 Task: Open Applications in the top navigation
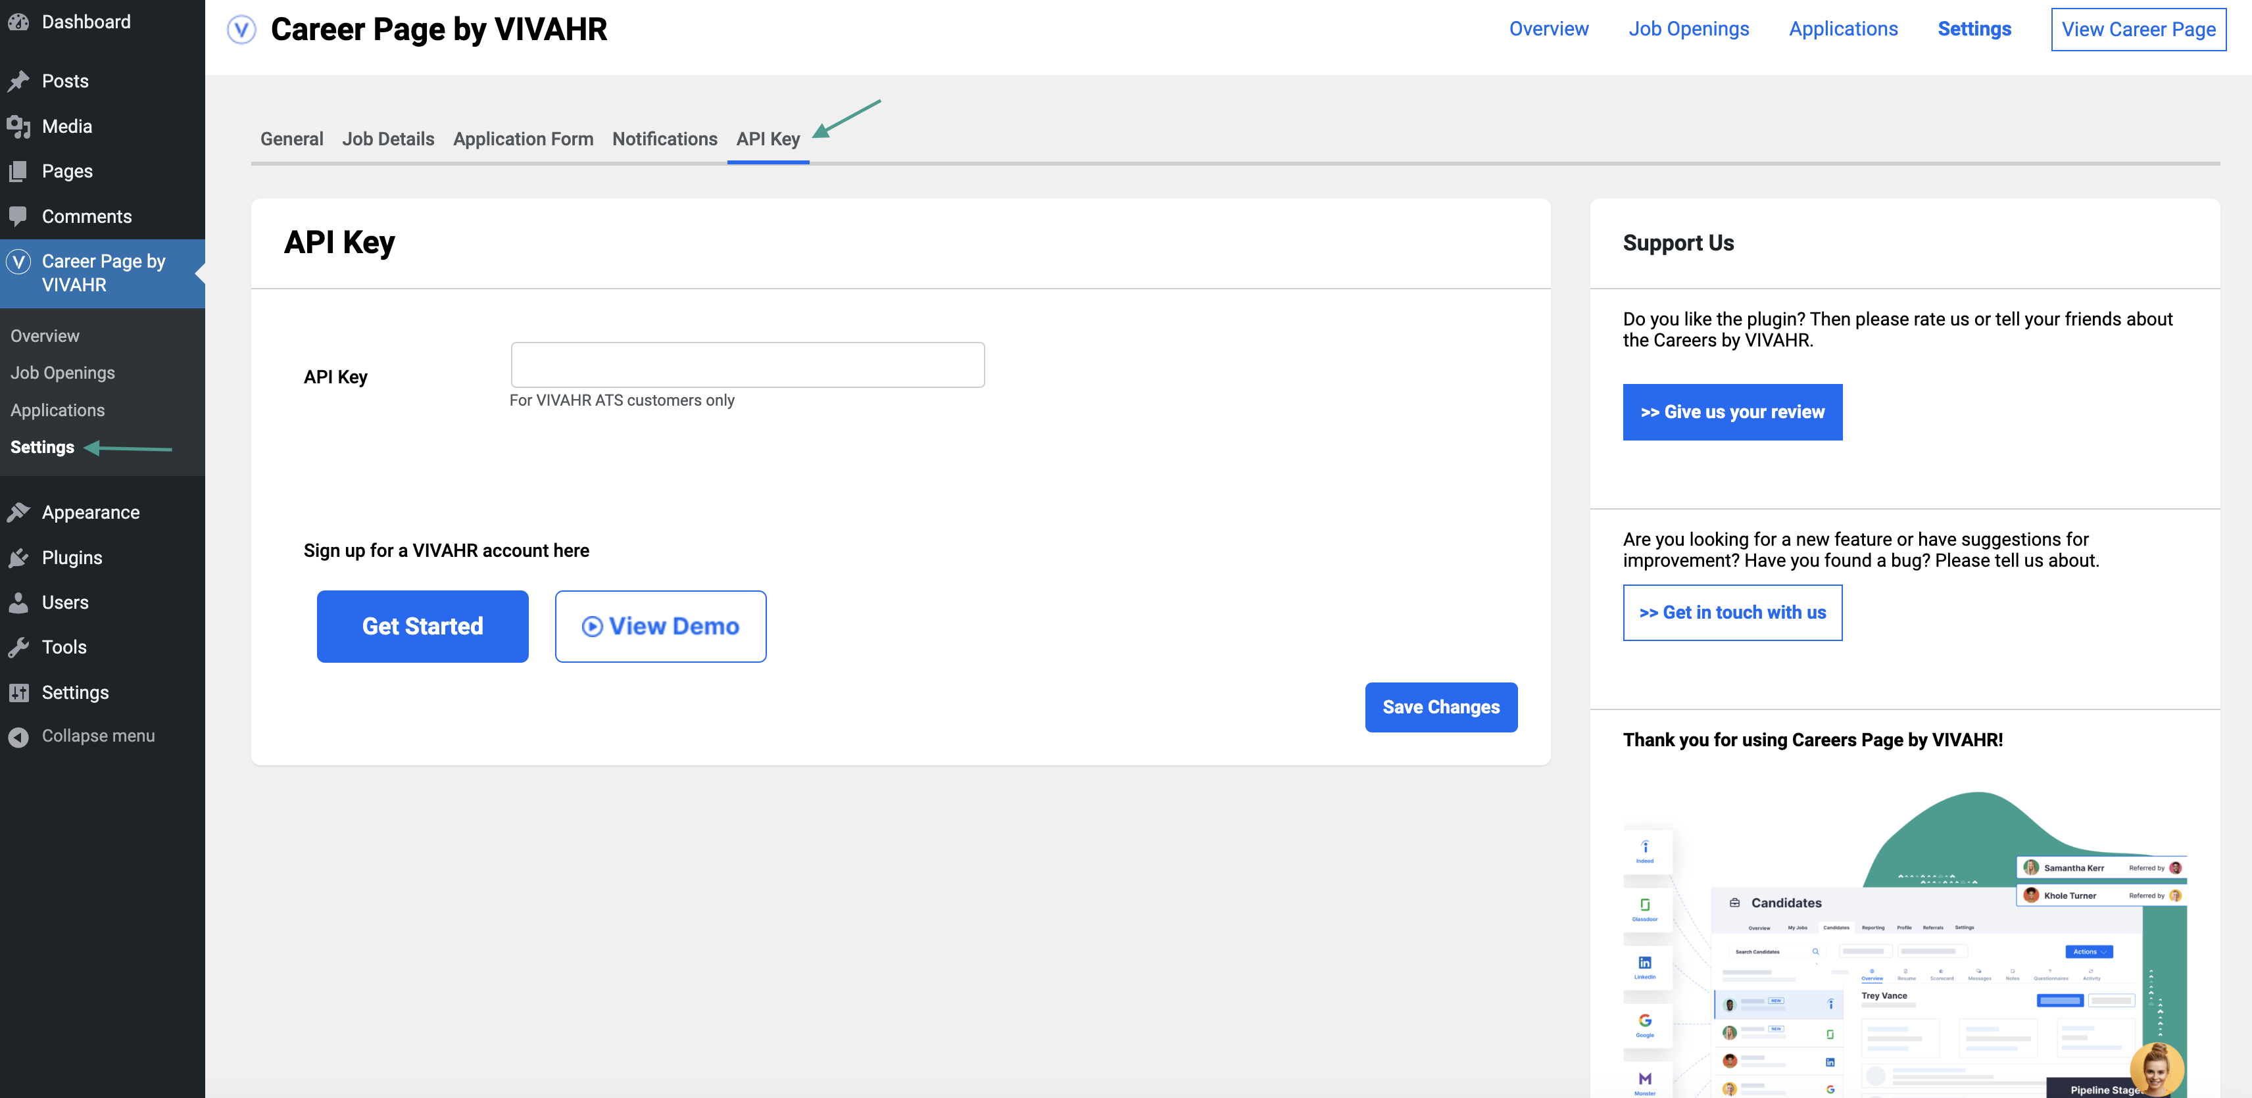pyautogui.click(x=1843, y=29)
